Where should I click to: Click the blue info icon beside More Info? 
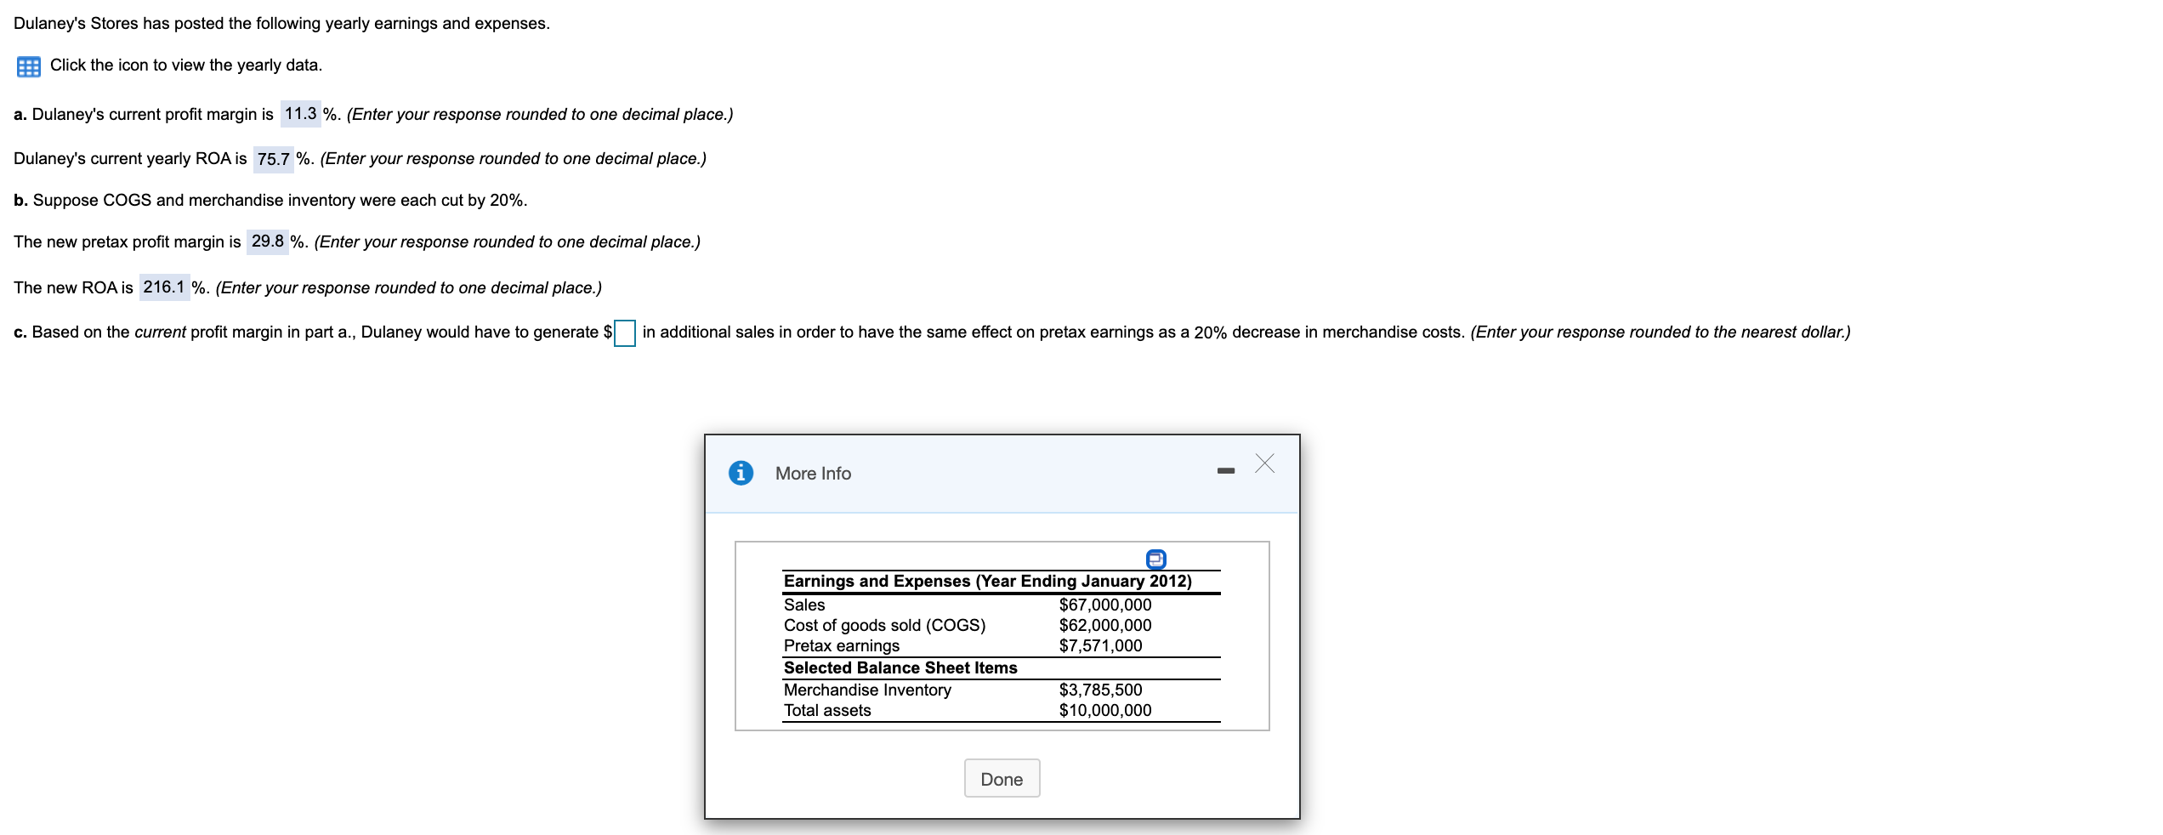[741, 473]
